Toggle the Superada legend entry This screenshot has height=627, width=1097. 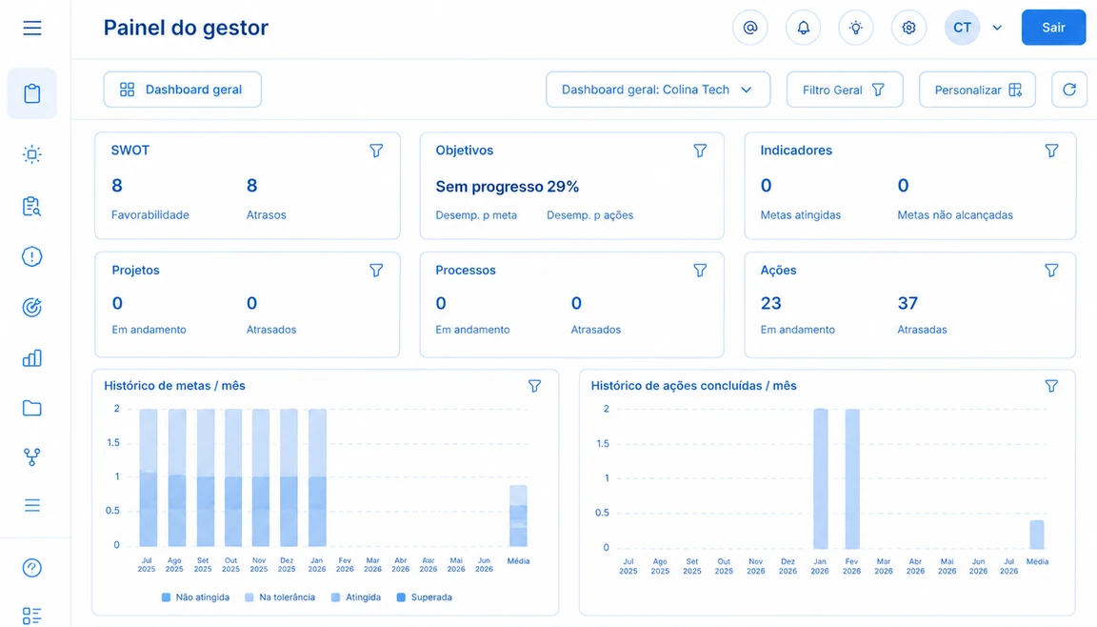[424, 597]
